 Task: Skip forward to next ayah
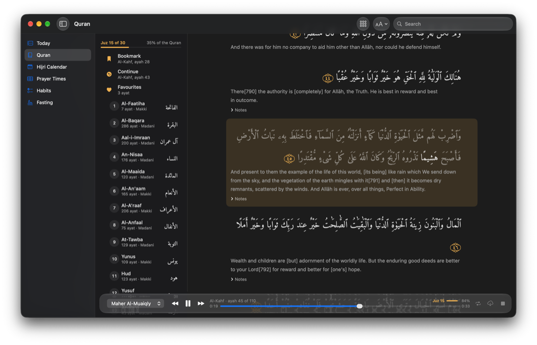201,304
